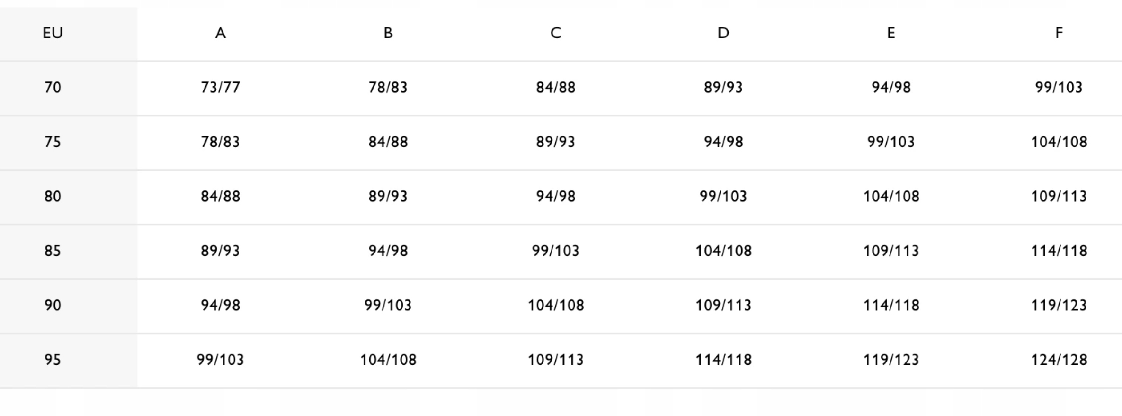The height and width of the screenshot is (416, 1122).
Task: Click the column header C
Action: [555, 33]
